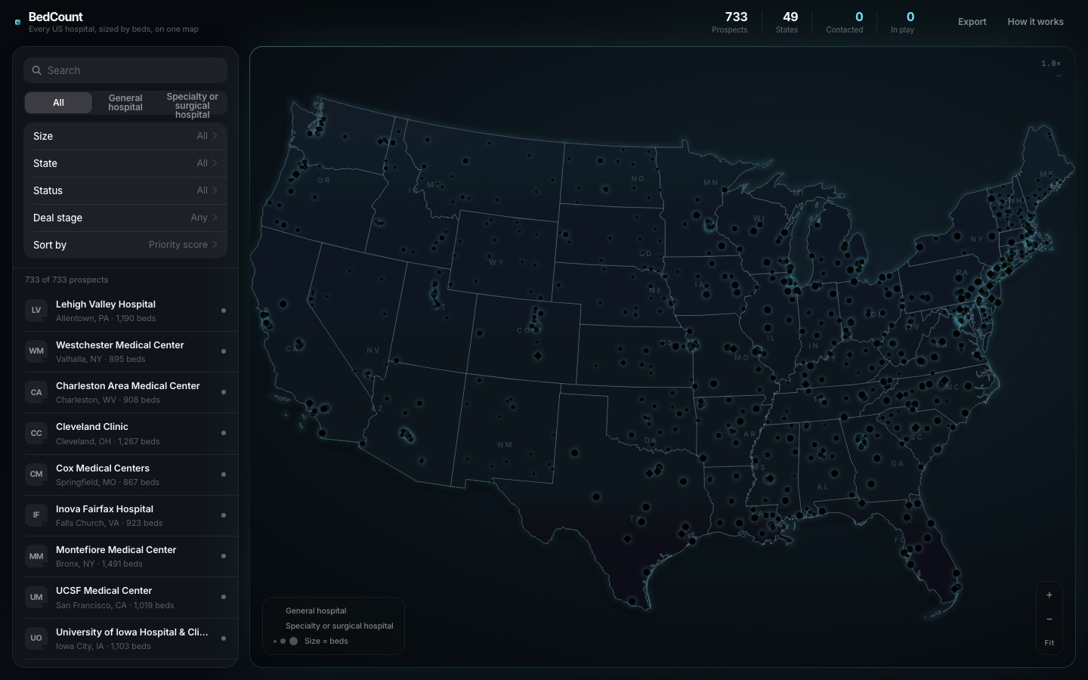This screenshot has height=680, width=1088.
Task: Click the CC badge for Cleveland Clinic
Action: coord(36,433)
